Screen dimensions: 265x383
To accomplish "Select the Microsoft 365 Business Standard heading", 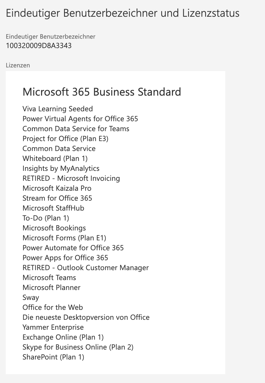I will (102, 92).
